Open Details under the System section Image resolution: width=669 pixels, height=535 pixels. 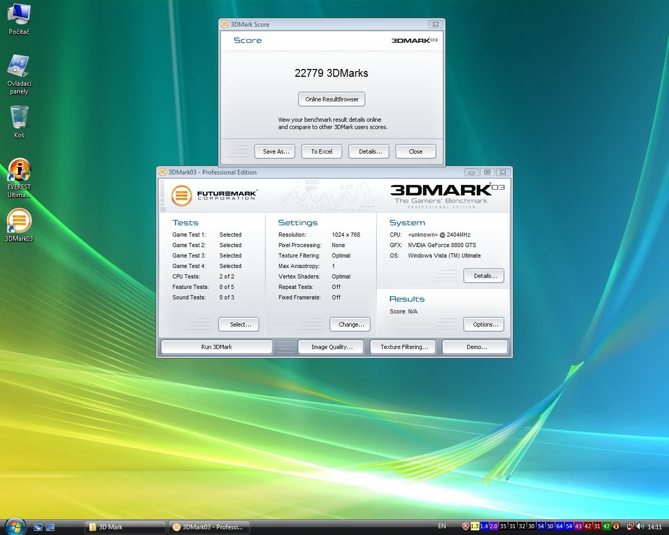pos(484,276)
